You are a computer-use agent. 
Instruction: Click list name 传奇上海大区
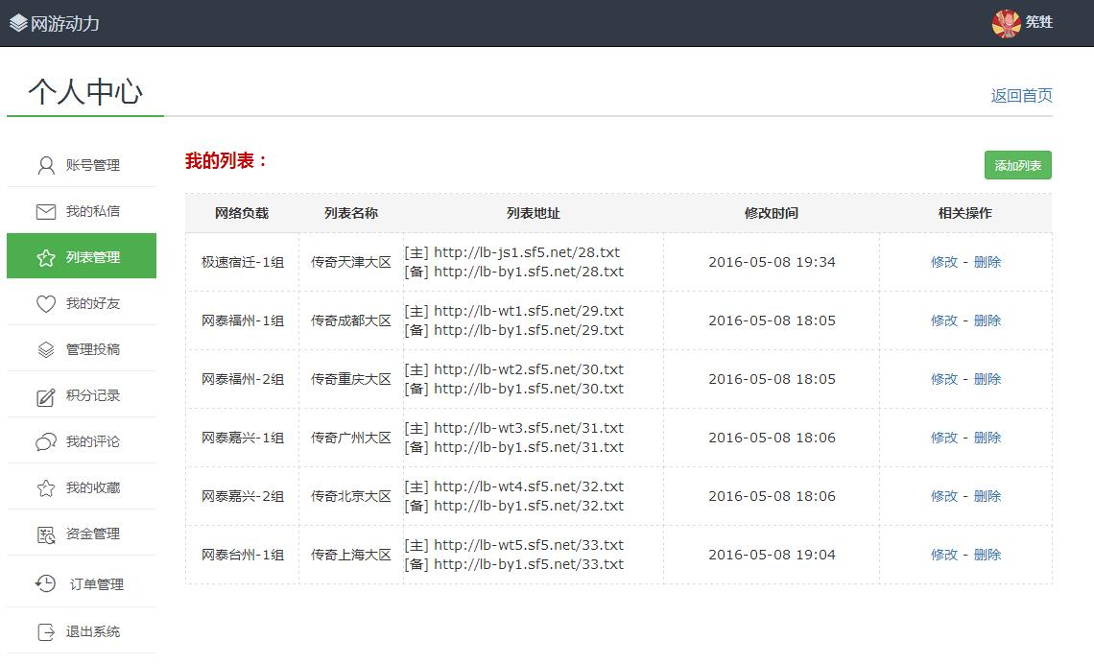tap(351, 556)
